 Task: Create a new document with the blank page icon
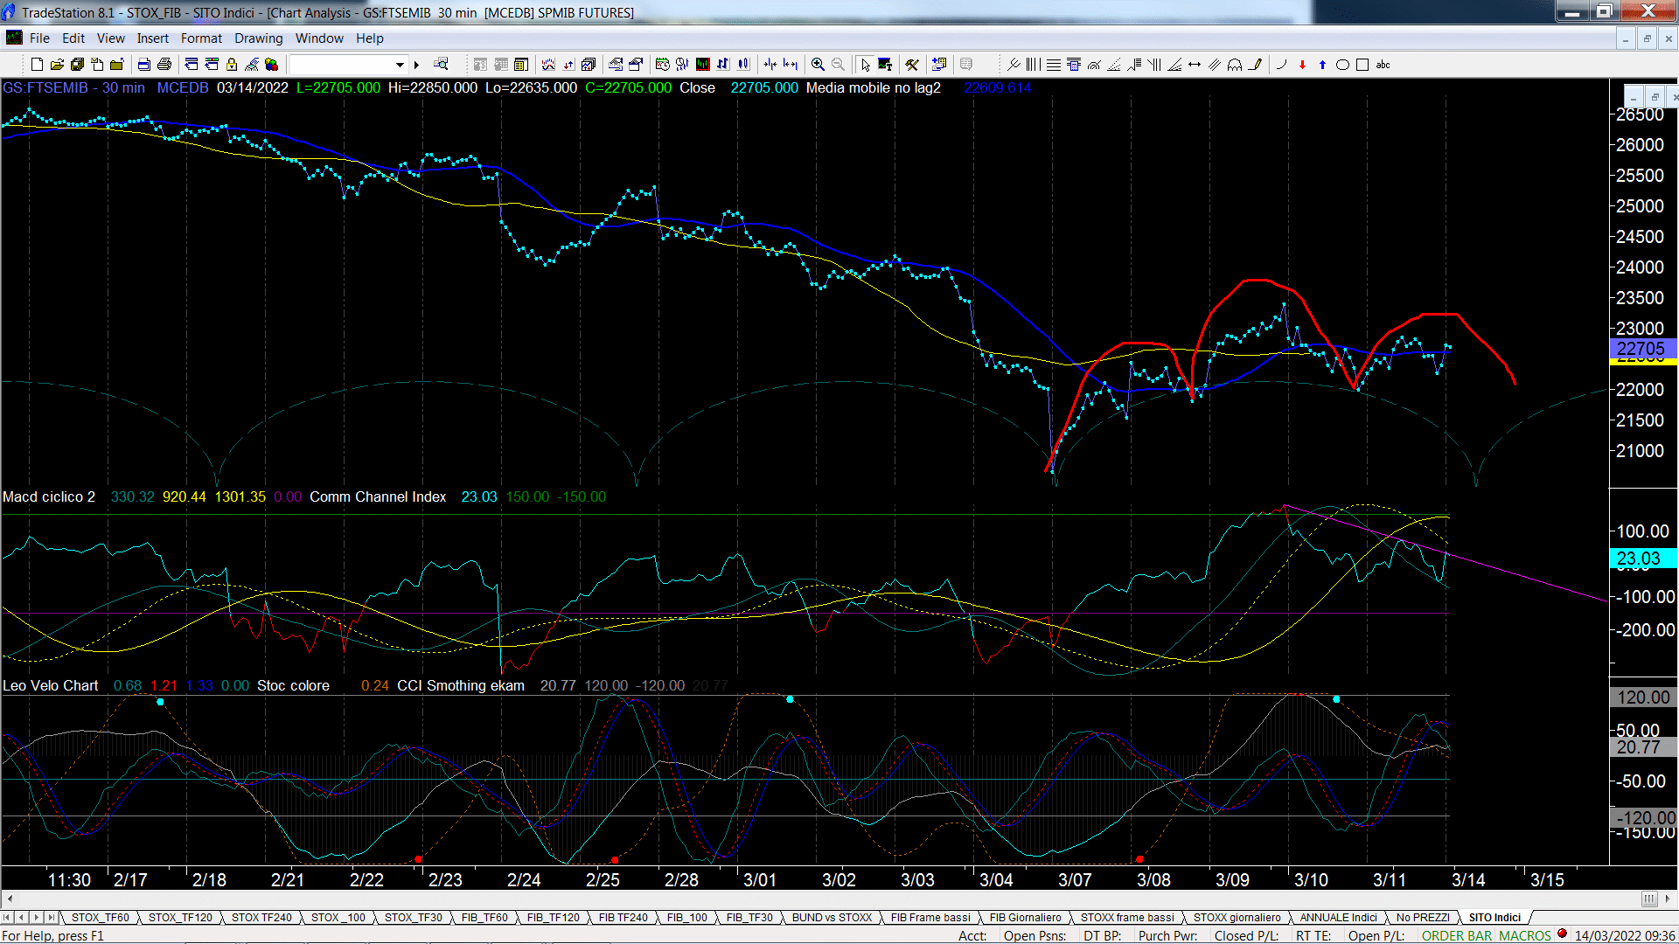pos(37,65)
